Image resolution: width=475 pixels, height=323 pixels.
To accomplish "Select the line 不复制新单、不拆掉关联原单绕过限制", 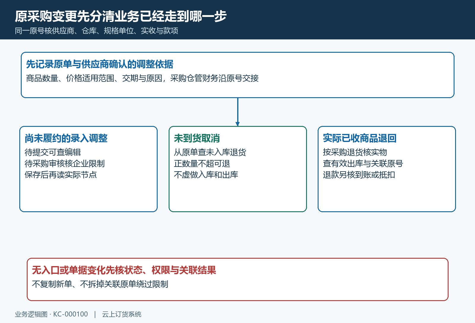I will coord(100,284).
